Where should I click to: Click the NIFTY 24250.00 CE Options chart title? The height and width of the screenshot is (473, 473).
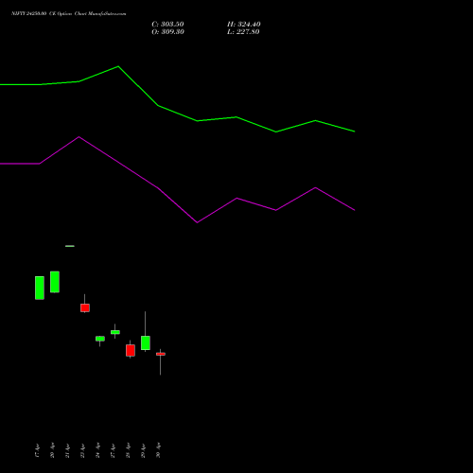coord(69,14)
